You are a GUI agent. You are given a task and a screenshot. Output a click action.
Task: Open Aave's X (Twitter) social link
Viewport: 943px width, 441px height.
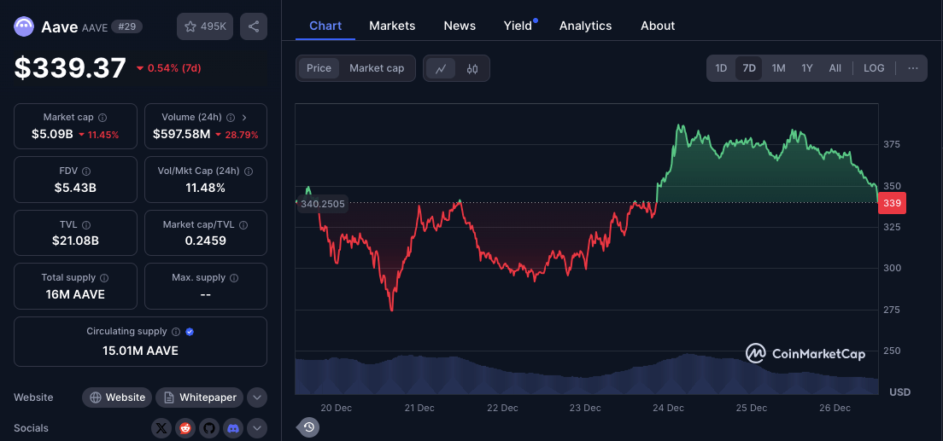[162, 428]
